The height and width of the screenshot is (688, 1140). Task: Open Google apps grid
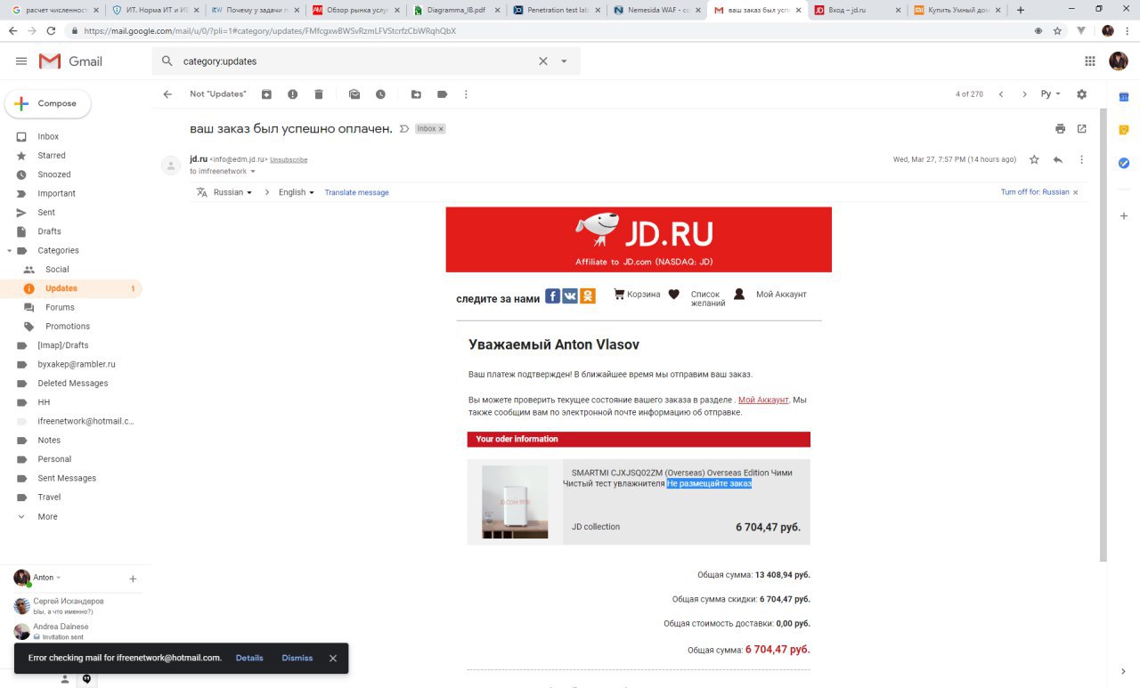tap(1090, 61)
